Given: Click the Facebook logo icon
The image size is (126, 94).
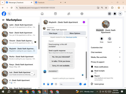Looking at the screenshot, I should click(x=4, y=14).
